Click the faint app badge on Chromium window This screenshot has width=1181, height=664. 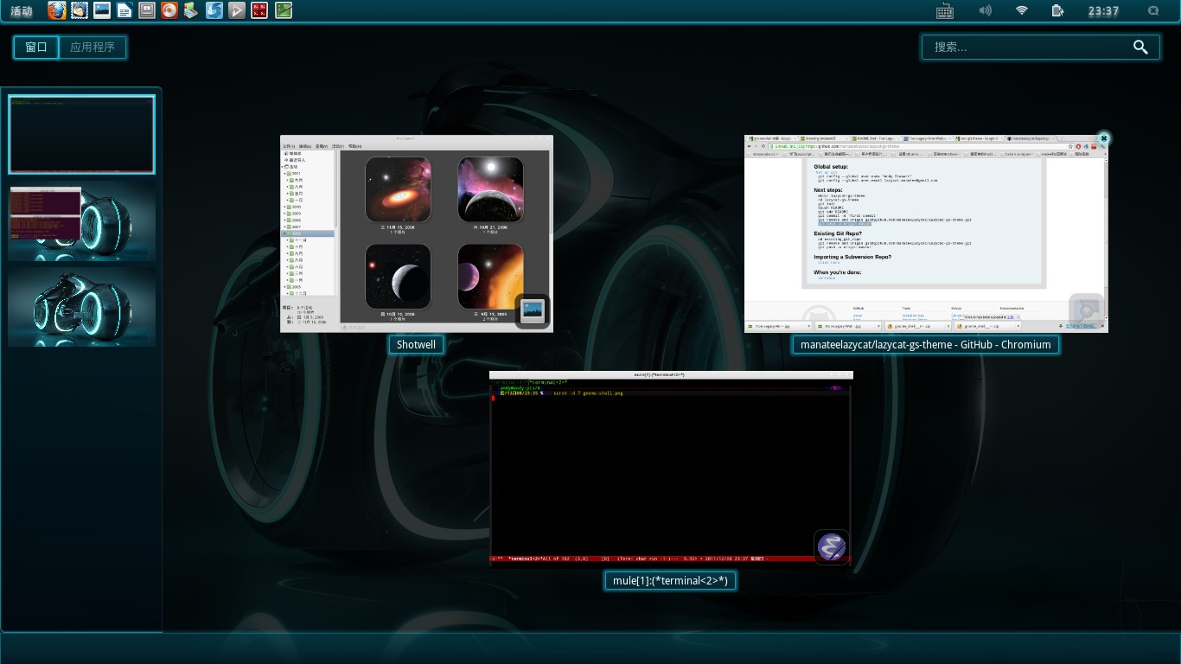(1086, 311)
